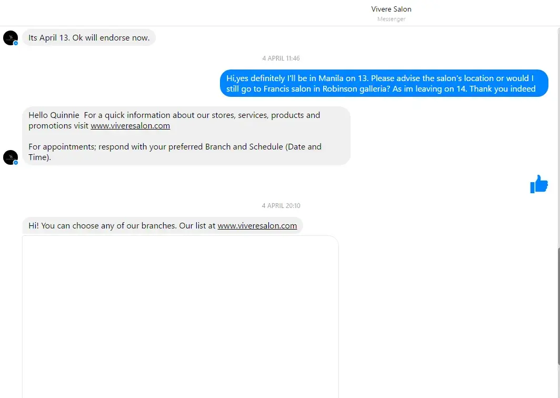Select the blue sent message about Manila
Viewport: 560px width, 398px height.
pos(384,84)
